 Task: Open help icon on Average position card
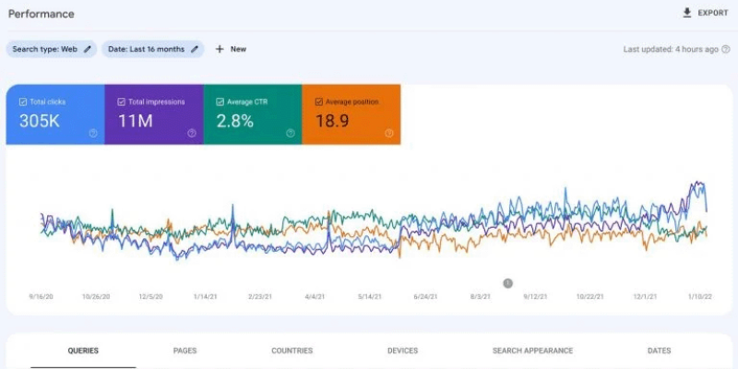pyautogui.click(x=388, y=133)
